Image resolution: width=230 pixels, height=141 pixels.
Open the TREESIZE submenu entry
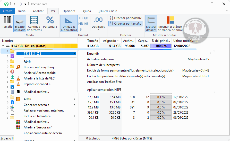coord(46,54)
